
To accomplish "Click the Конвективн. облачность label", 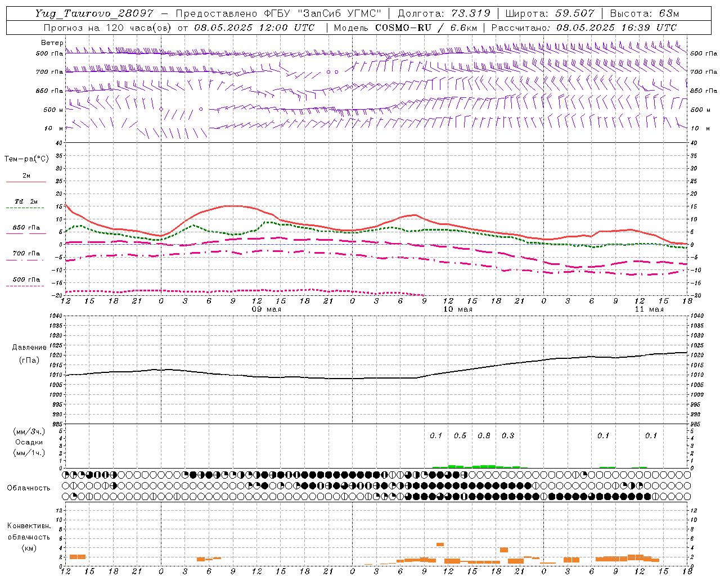I will pyautogui.click(x=29, y=532).
